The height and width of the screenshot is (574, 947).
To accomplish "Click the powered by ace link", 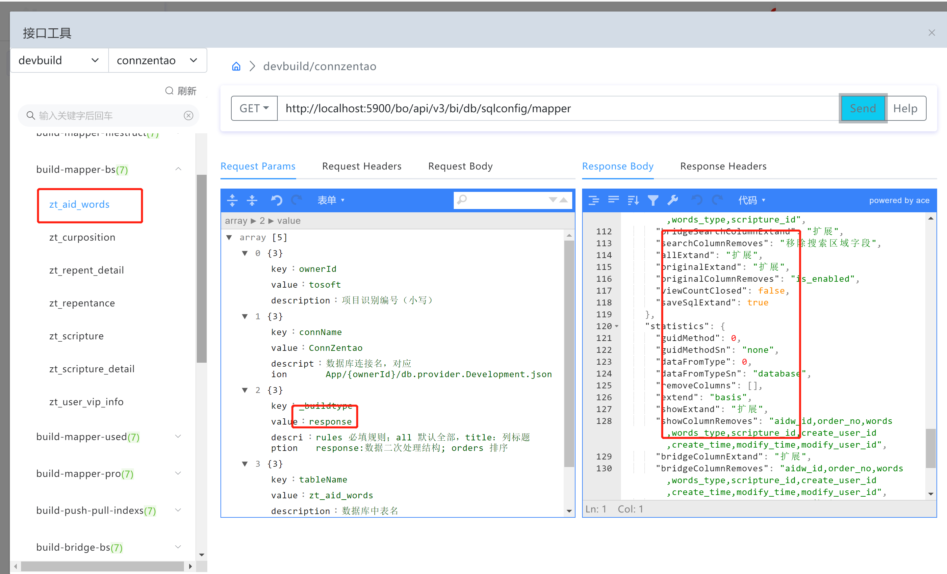I will click(899, 200).
